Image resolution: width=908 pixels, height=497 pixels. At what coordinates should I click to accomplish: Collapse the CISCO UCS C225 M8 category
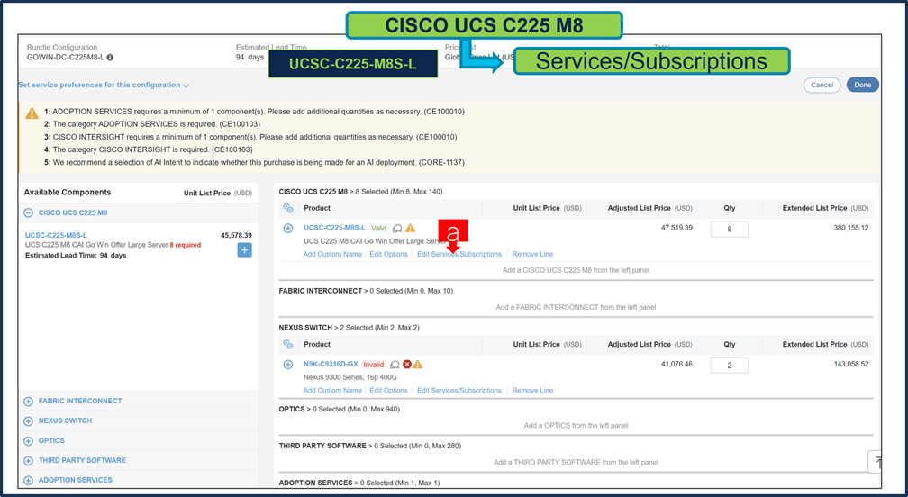point(29,212)
